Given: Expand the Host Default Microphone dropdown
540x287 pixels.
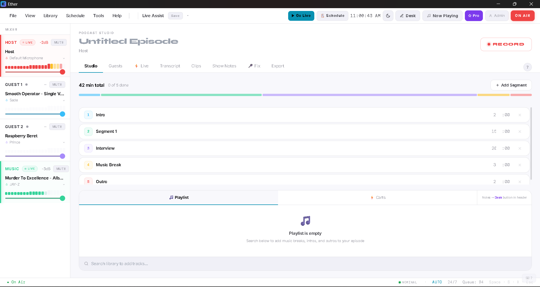Looking at the screenshot, I should click(64, 58).
